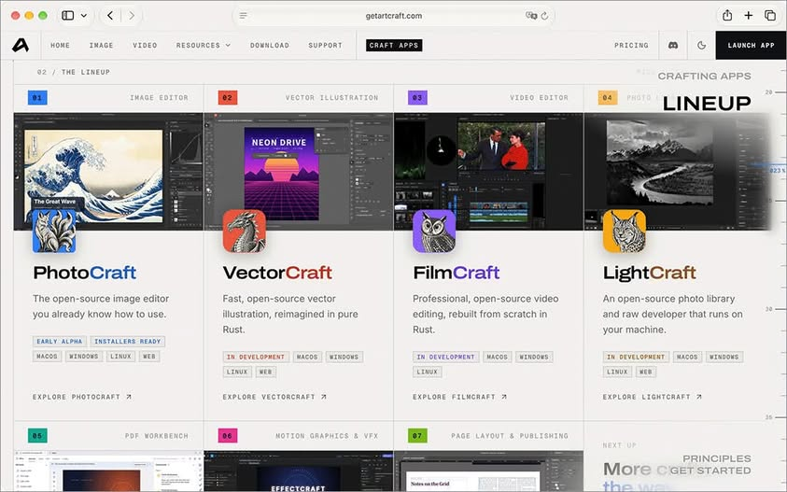This screenshot has width=787, height=492.
Task: Click the teal 05 number badge
Action: click(x=37, y=436)
